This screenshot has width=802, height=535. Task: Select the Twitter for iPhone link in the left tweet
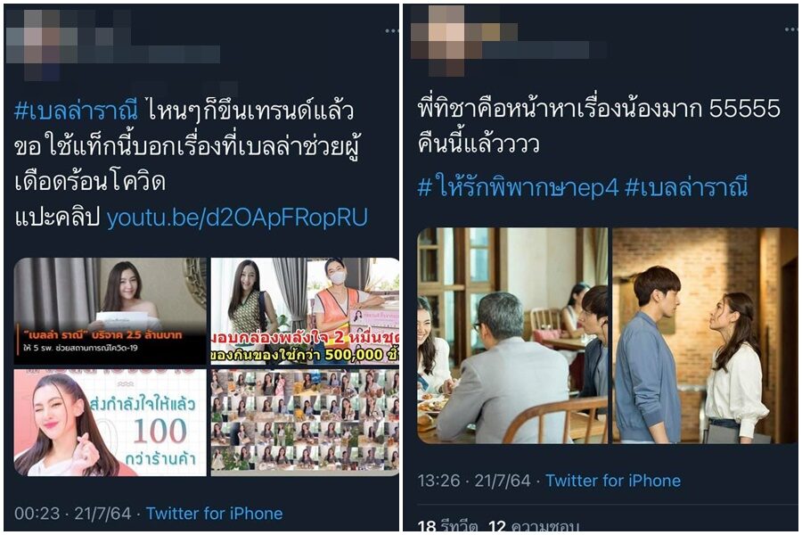214,514
